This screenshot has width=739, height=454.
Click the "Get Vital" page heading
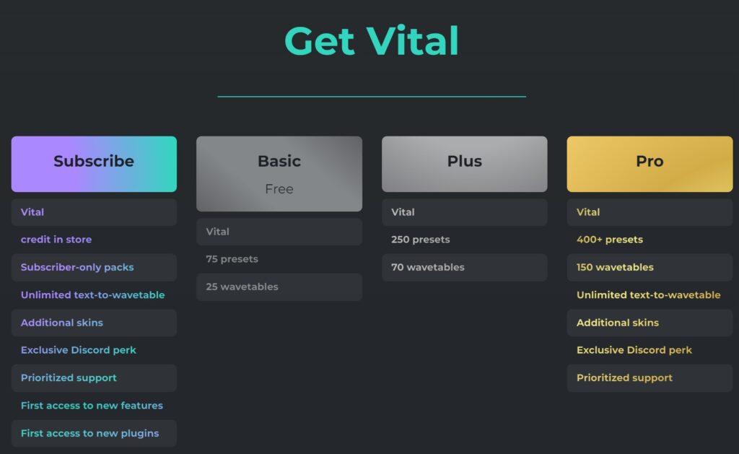click(x=372, y=41)
